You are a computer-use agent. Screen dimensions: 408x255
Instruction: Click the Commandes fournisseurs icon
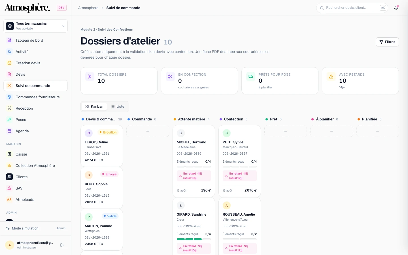point(9,97)
